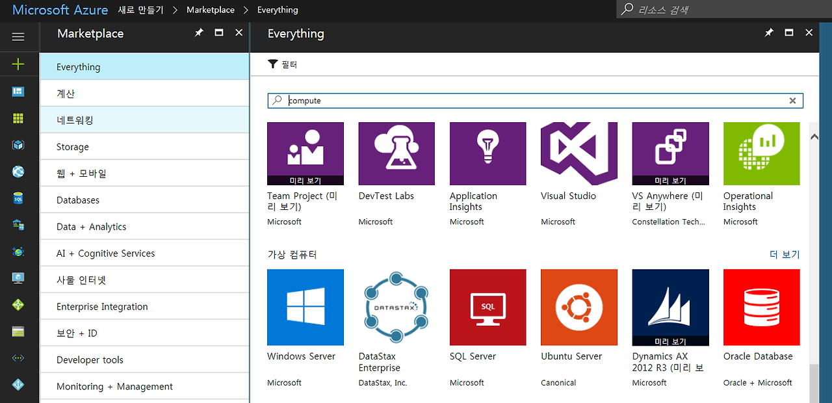This screenshot has width=832, height=403.
Task: Maximize the Everything blade
Action: 789,32
